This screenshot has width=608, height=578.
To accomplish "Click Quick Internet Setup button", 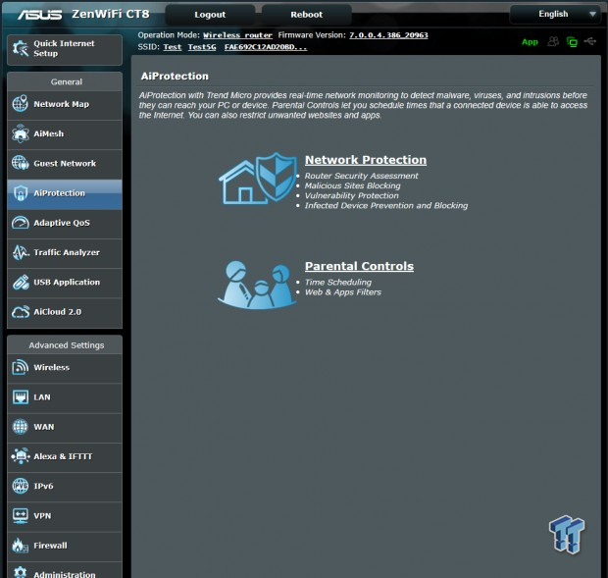I will coord(65,49).
